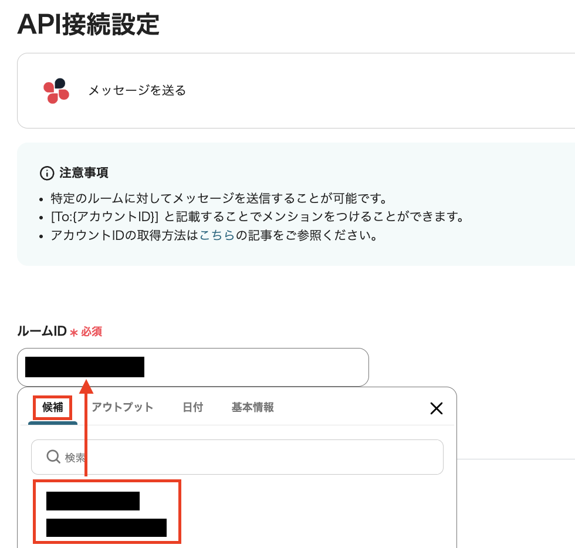Select the 日付 tab
575x548 pixels.
click(192, 407)
